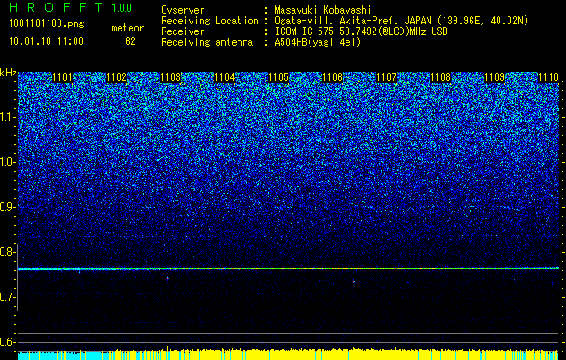
Task: Click time marker 1107
Action: (x=386, y=77)
